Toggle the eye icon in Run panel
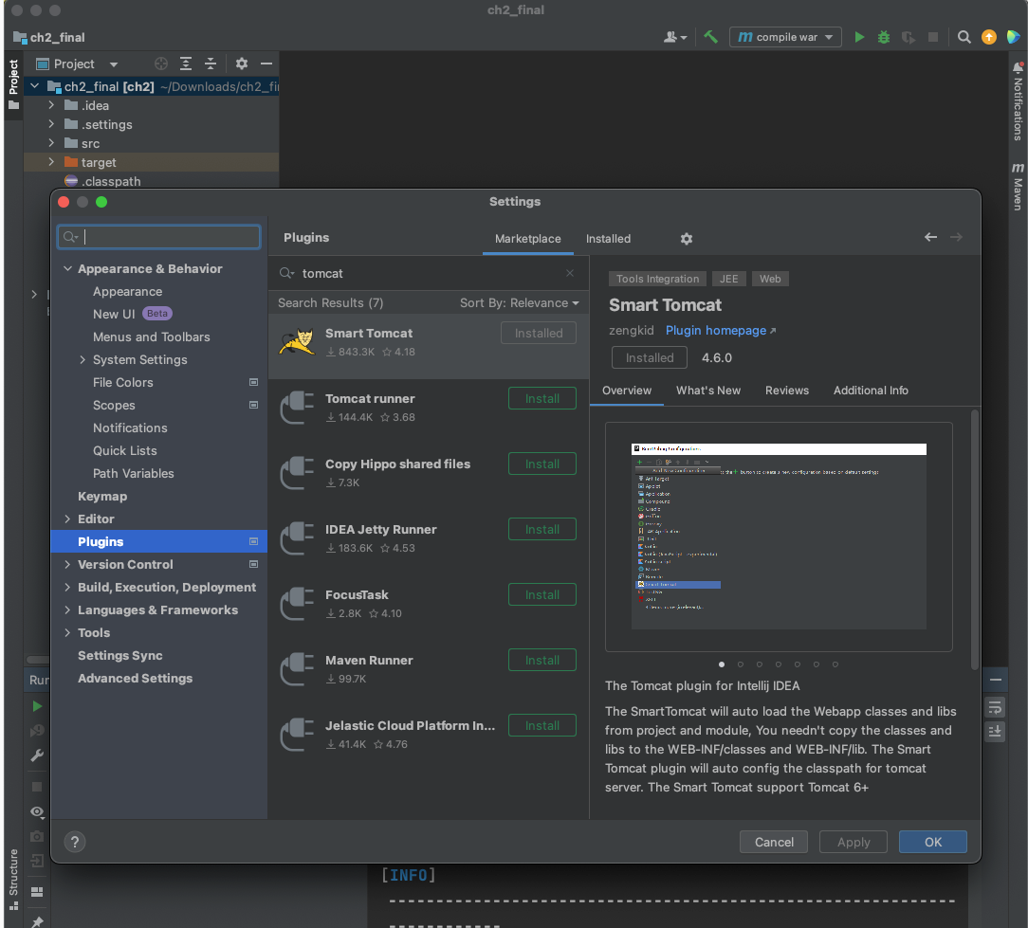Screen dimensions: 1028x928 pos(37,812)
